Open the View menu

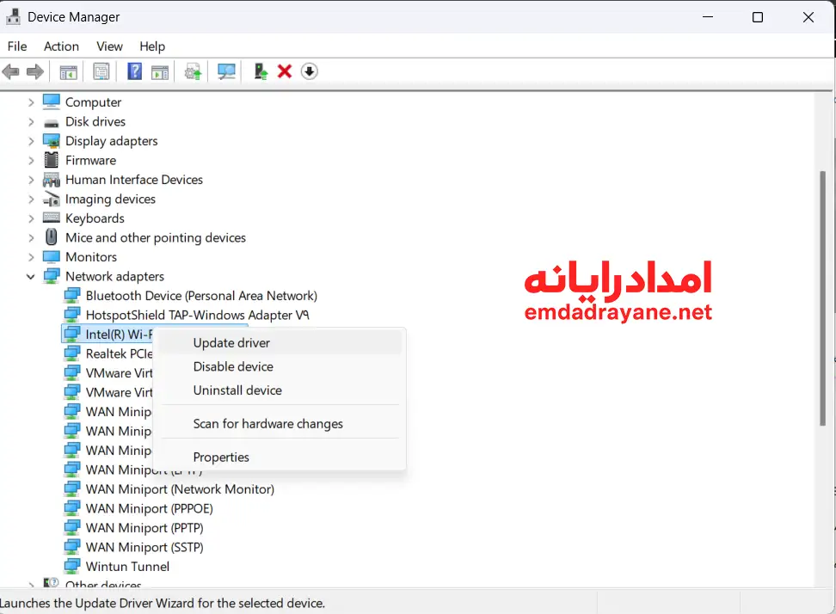[x=109, y=46]
